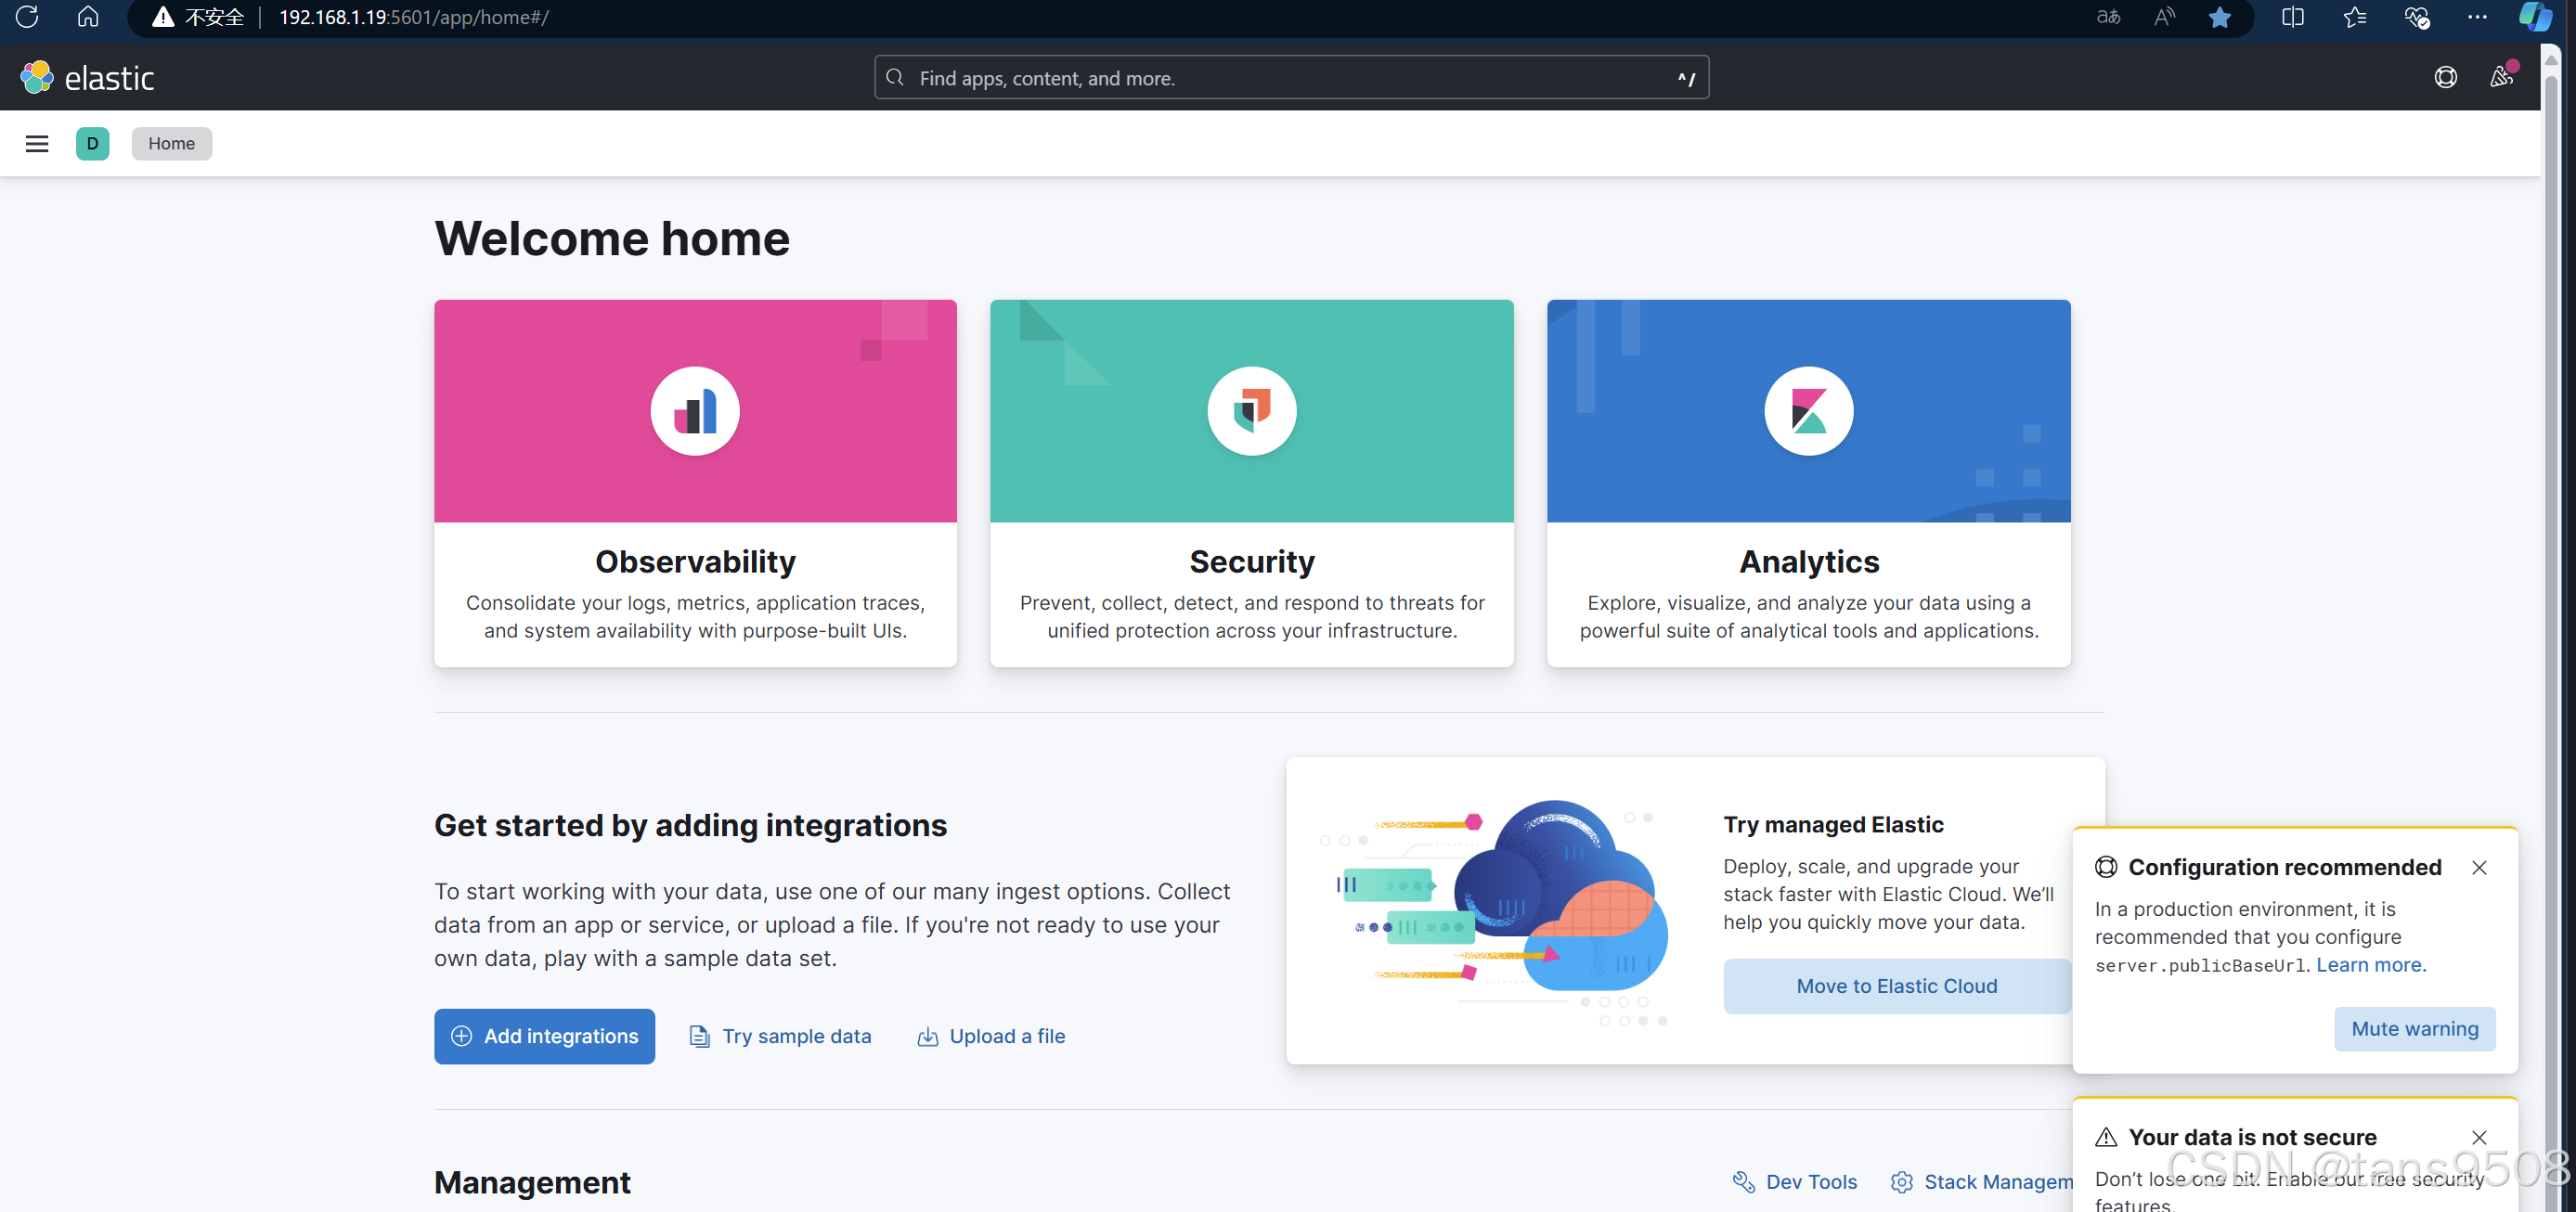This screenshot has height=1212, width=2576.
Task: Open Dev Tools link
Action: pos(1795,1181)
